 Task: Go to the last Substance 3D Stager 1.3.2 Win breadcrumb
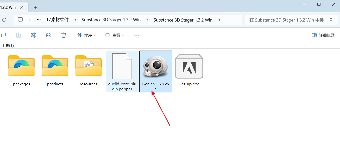(183, 20)
